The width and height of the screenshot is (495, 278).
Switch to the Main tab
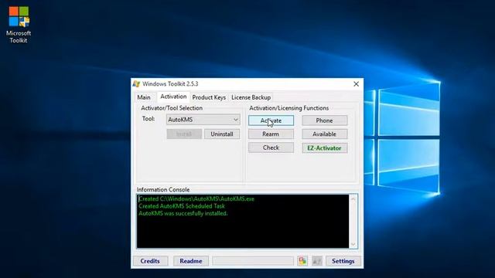coord(144,97)
